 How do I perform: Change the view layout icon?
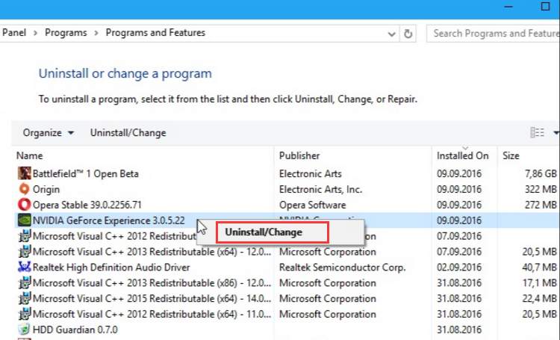tap(537, 133)
